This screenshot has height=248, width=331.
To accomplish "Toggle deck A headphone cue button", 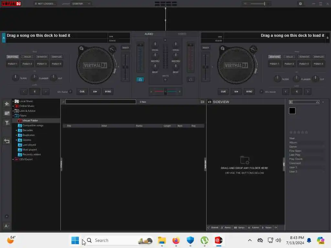I will click(x=140, y=79).
